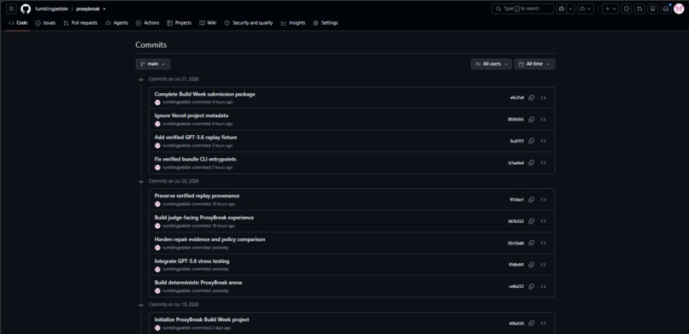This screenshot has height=334, width=689.
Task: Switch to the Pull requests tab
Action: (80, 23)
